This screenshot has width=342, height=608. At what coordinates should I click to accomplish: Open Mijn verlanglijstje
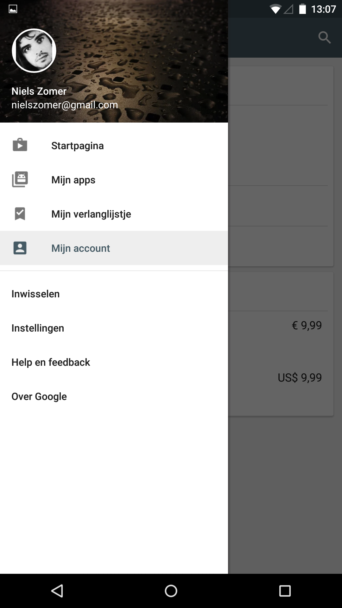91,214
